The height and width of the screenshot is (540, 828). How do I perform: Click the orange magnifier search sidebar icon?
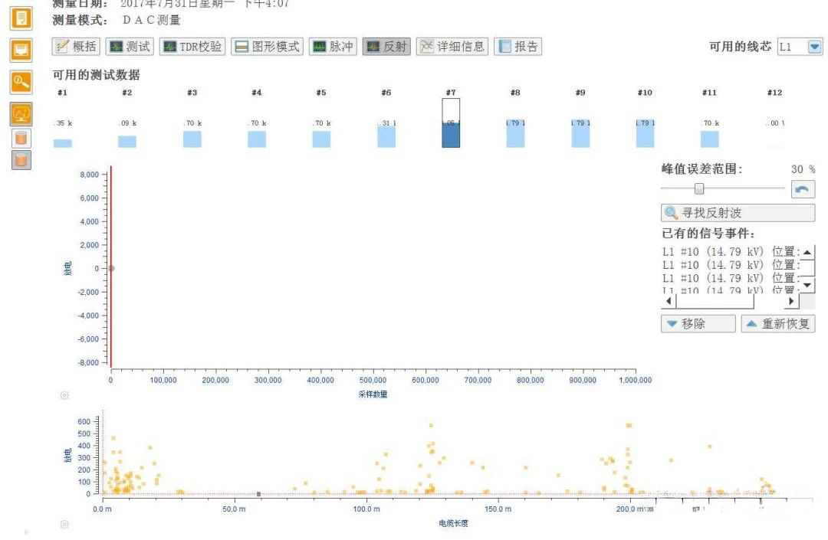pos(21,81)
